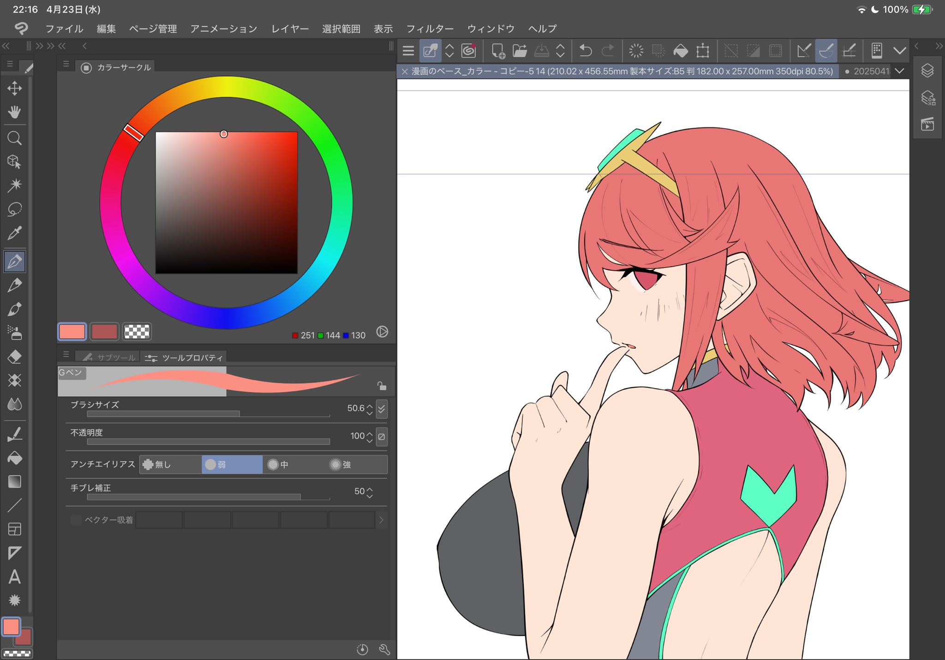945x660 pixels.
Task: Click the Undo arrow in command bar
Action: click(x=586, y=50)
